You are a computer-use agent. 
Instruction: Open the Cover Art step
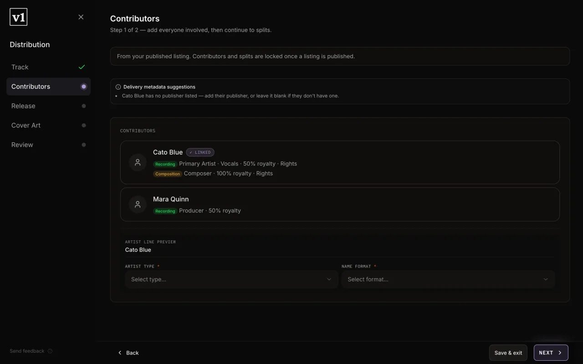(x=48, y=125)
